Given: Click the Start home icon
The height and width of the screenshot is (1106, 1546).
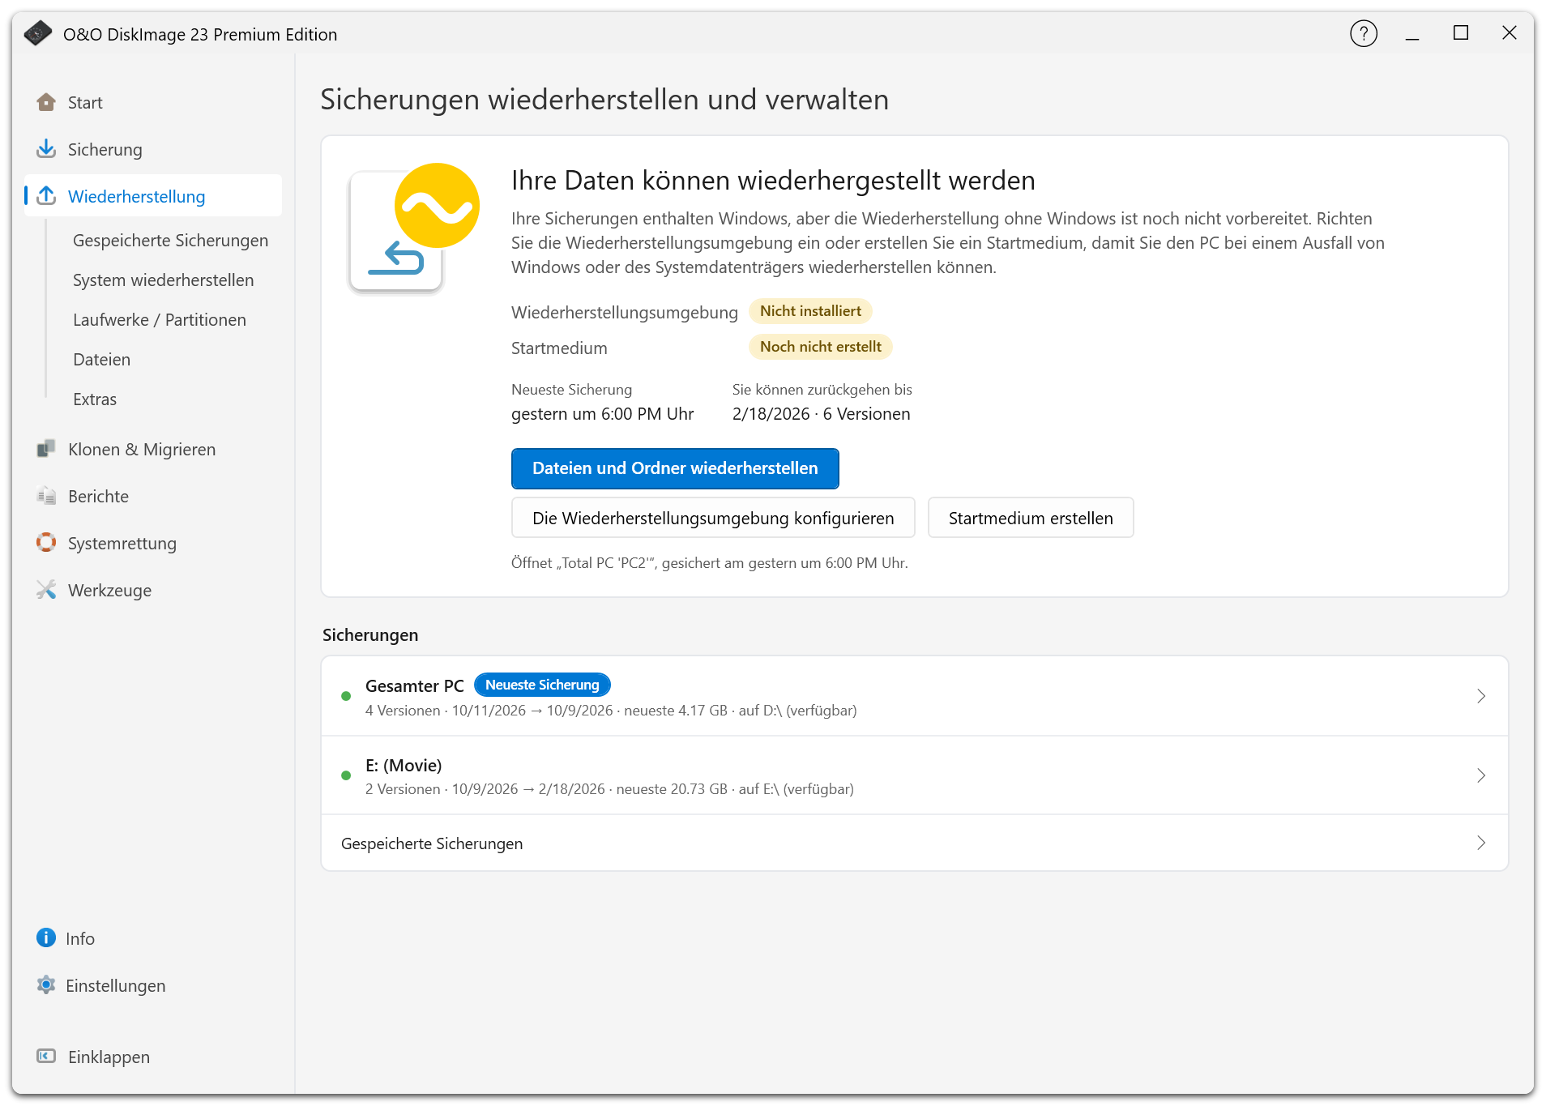Looking at the screenshot, I should pos(46,102).
